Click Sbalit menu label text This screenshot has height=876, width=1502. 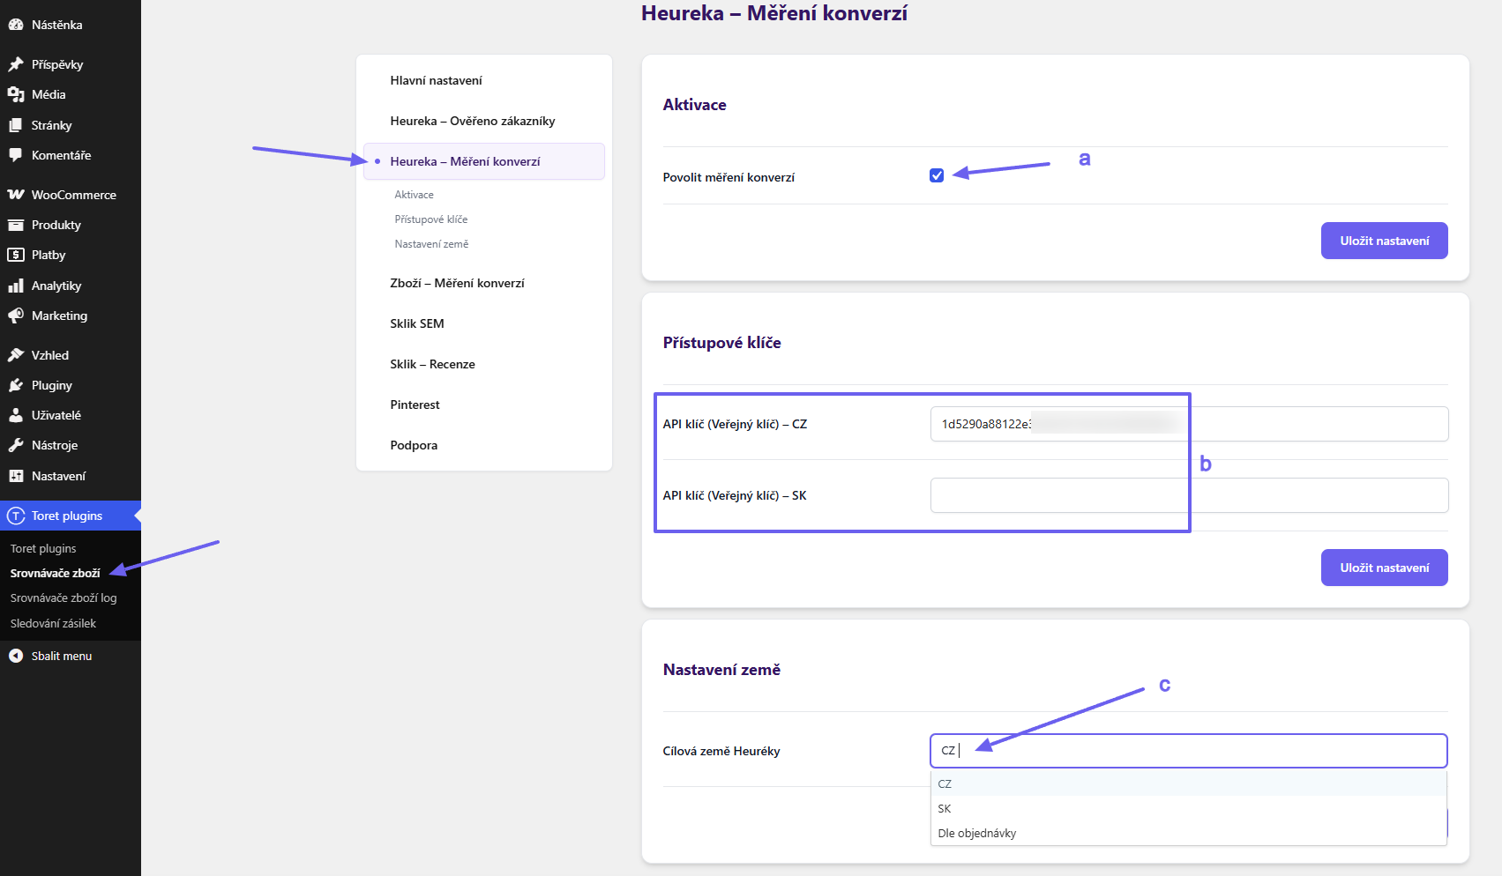coord(62,656)
